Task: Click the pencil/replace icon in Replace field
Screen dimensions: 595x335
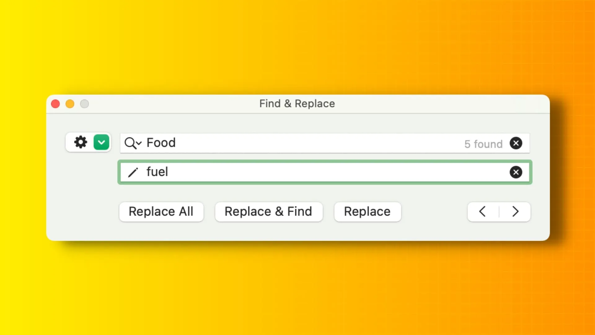Action: click(133, 172)
